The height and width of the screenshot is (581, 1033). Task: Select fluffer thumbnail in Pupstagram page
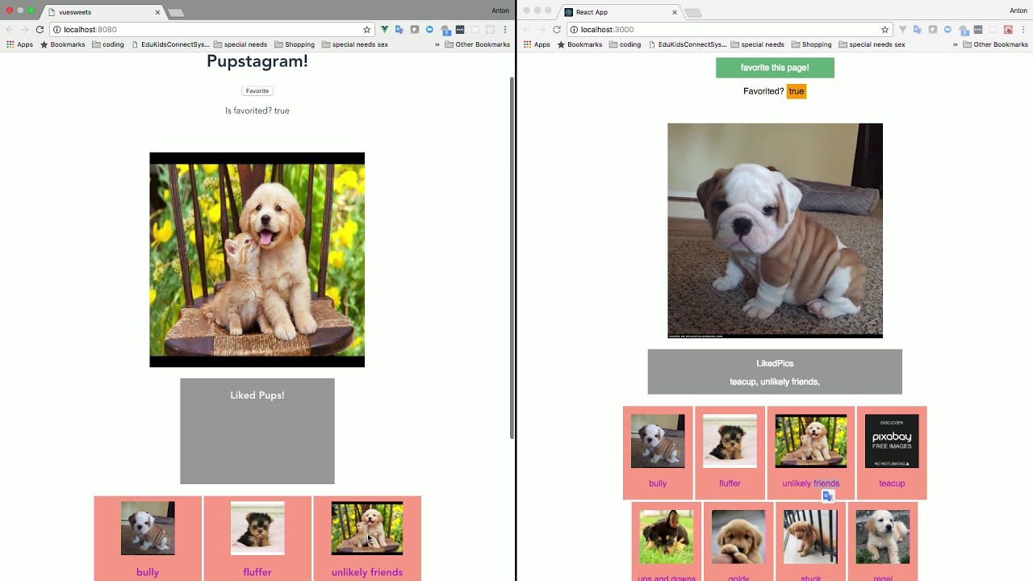click(x=257, y=529)
